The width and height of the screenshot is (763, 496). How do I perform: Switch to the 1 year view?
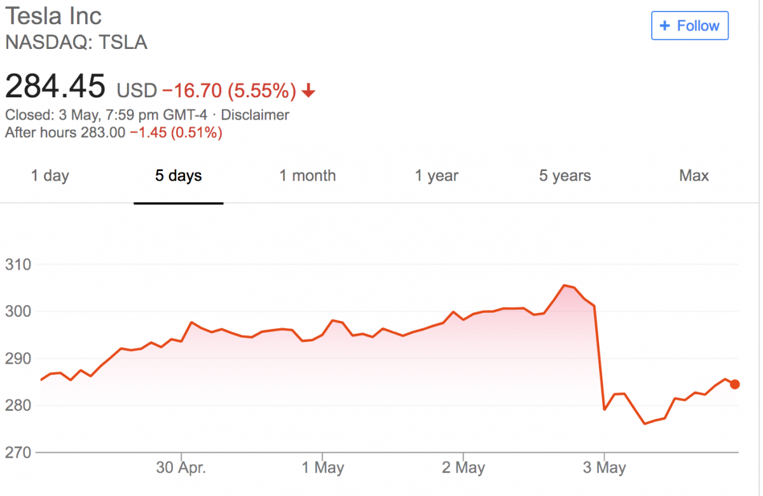tap(437, 176)
